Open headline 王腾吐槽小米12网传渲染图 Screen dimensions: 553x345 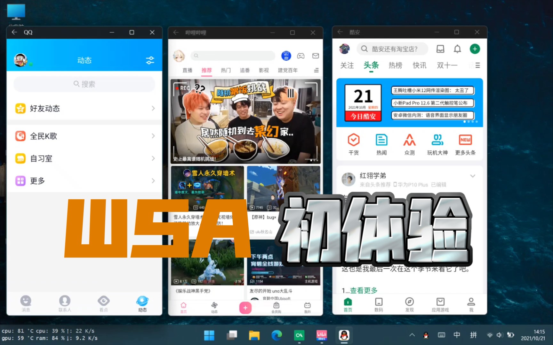(433, 90)
